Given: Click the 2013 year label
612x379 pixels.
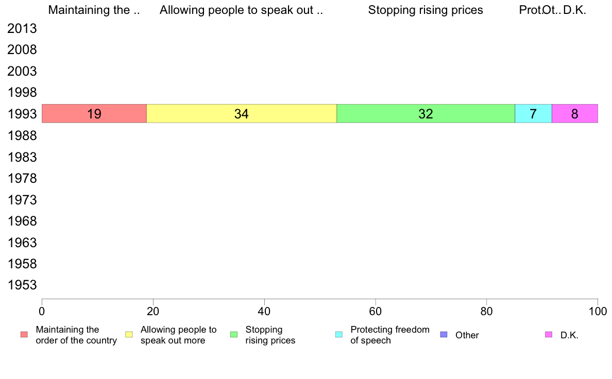Looking at the screenshot, I should pos(22,28).
